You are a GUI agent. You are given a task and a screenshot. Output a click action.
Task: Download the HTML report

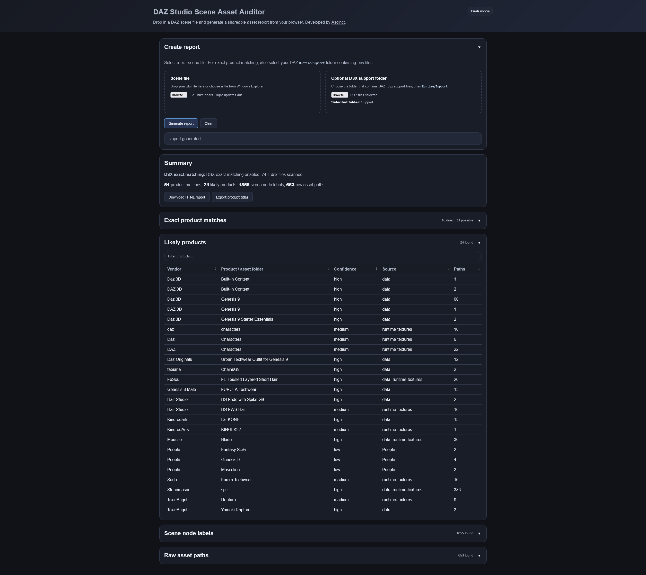click(187, 197)
